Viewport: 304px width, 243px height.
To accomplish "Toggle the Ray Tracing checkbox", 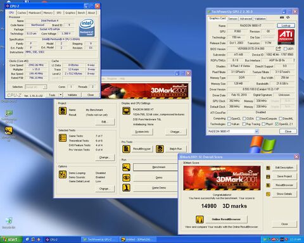I will click(x=244, y=124).
